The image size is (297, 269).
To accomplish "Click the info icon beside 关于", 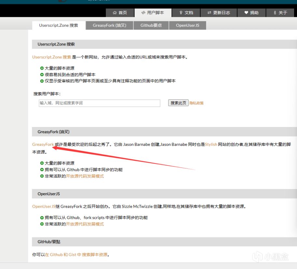I will 275,13.
